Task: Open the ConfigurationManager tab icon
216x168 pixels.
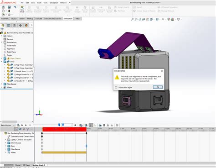Action: click(x=15, y=25)
